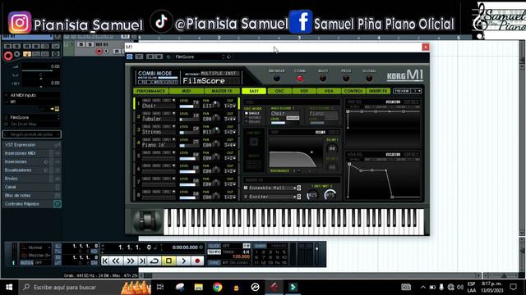Viewport: 526px width, 295px height.
Task: Expand the Envíos inspector section
Action: click(x=31, y=179)
